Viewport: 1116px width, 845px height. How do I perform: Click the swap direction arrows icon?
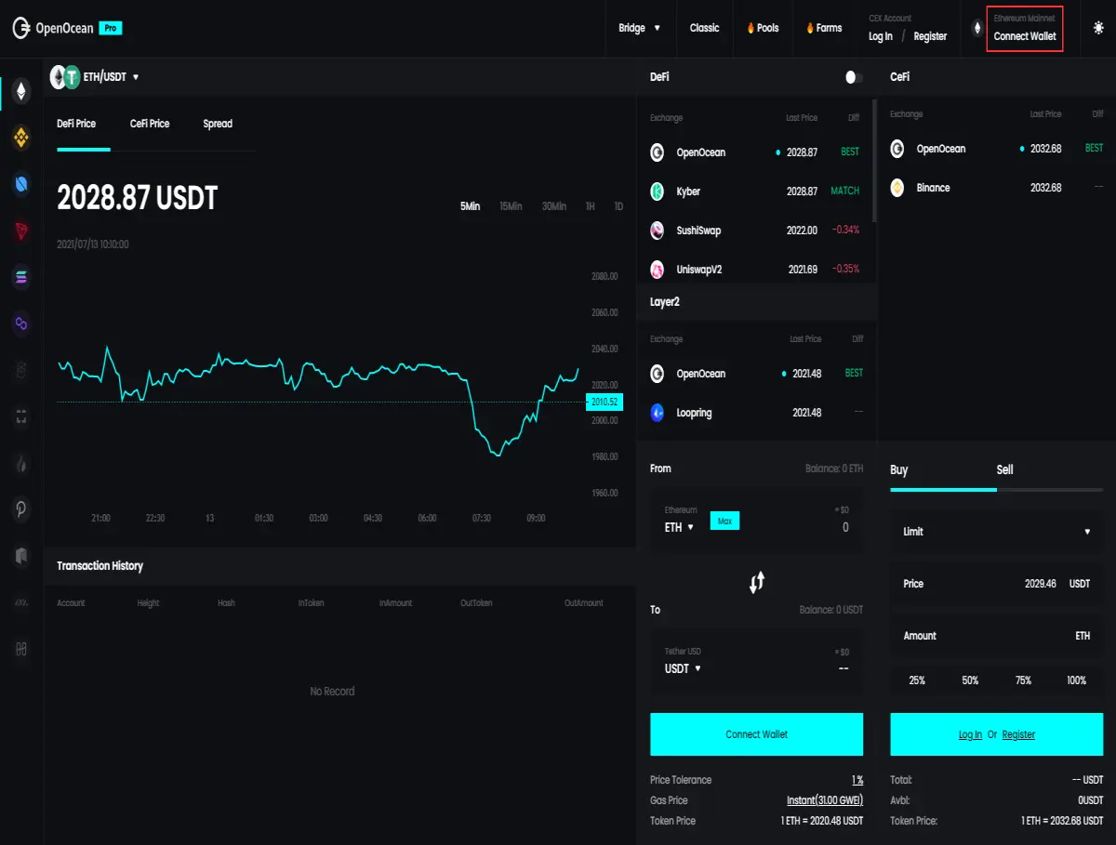[757, 583]
